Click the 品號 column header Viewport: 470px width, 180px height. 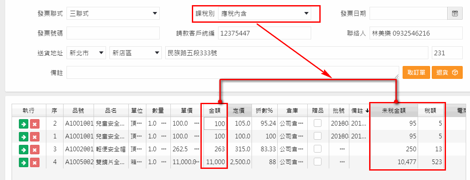click(78, 111)
